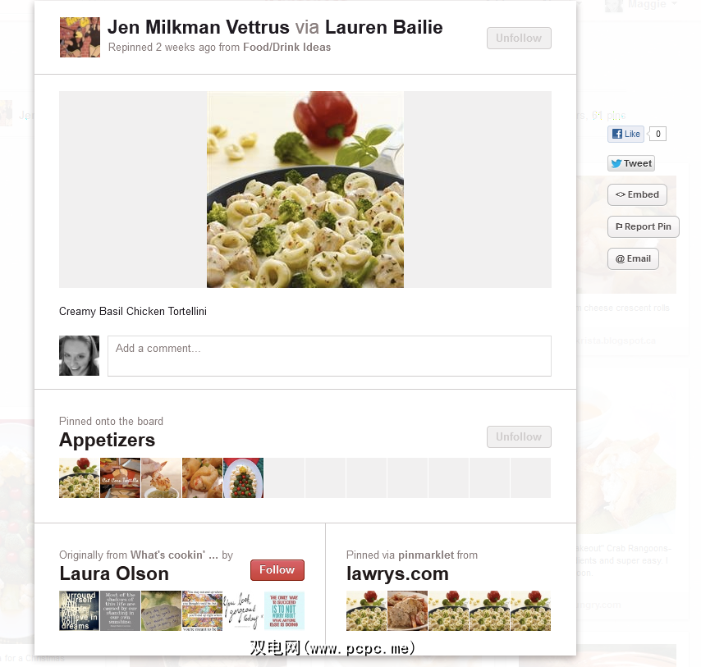Open the Food/Drink Ideas board link
The width and height of the screenshot is (701, 667).
pos(286,48)
